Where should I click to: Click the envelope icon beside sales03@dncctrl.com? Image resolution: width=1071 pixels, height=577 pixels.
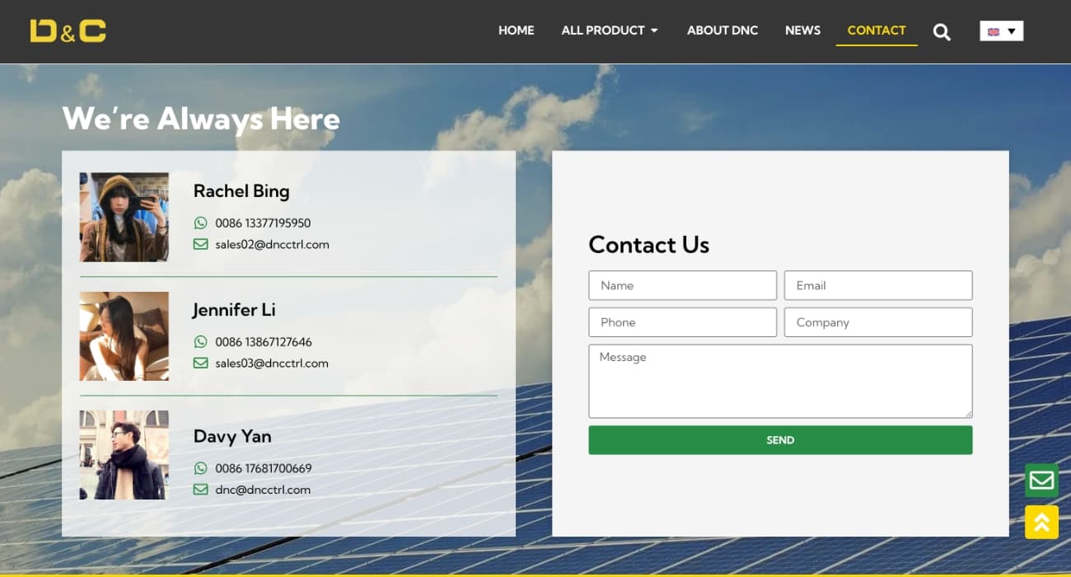(x=200, y=363)
